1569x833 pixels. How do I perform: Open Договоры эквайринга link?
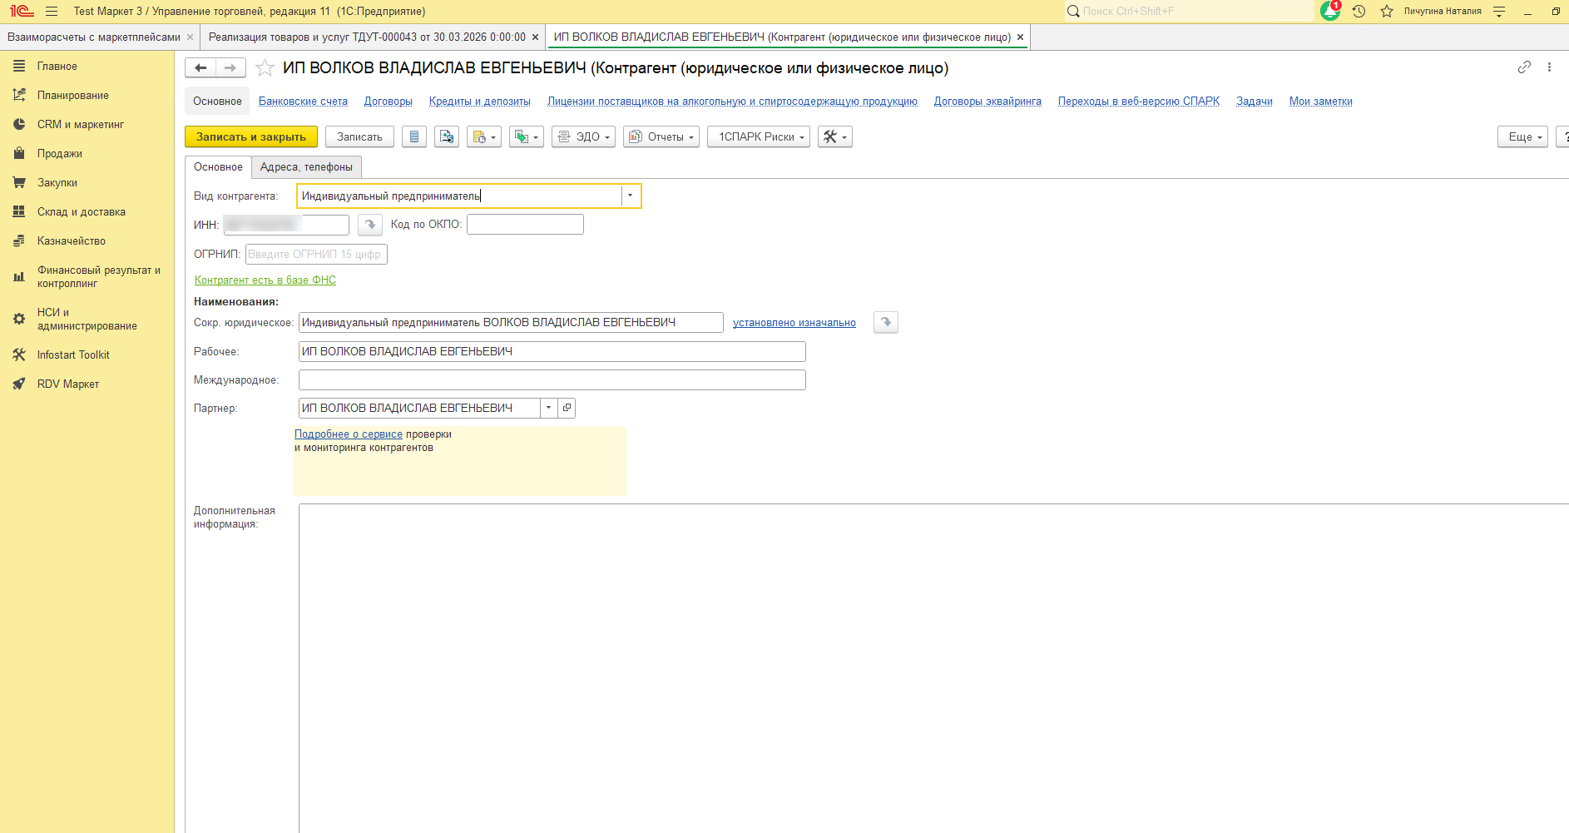pos(987,102)
